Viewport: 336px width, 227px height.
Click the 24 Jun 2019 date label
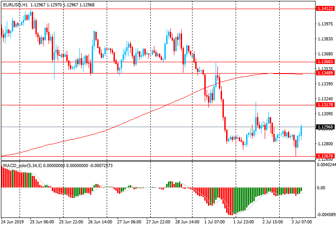(12, 222)
